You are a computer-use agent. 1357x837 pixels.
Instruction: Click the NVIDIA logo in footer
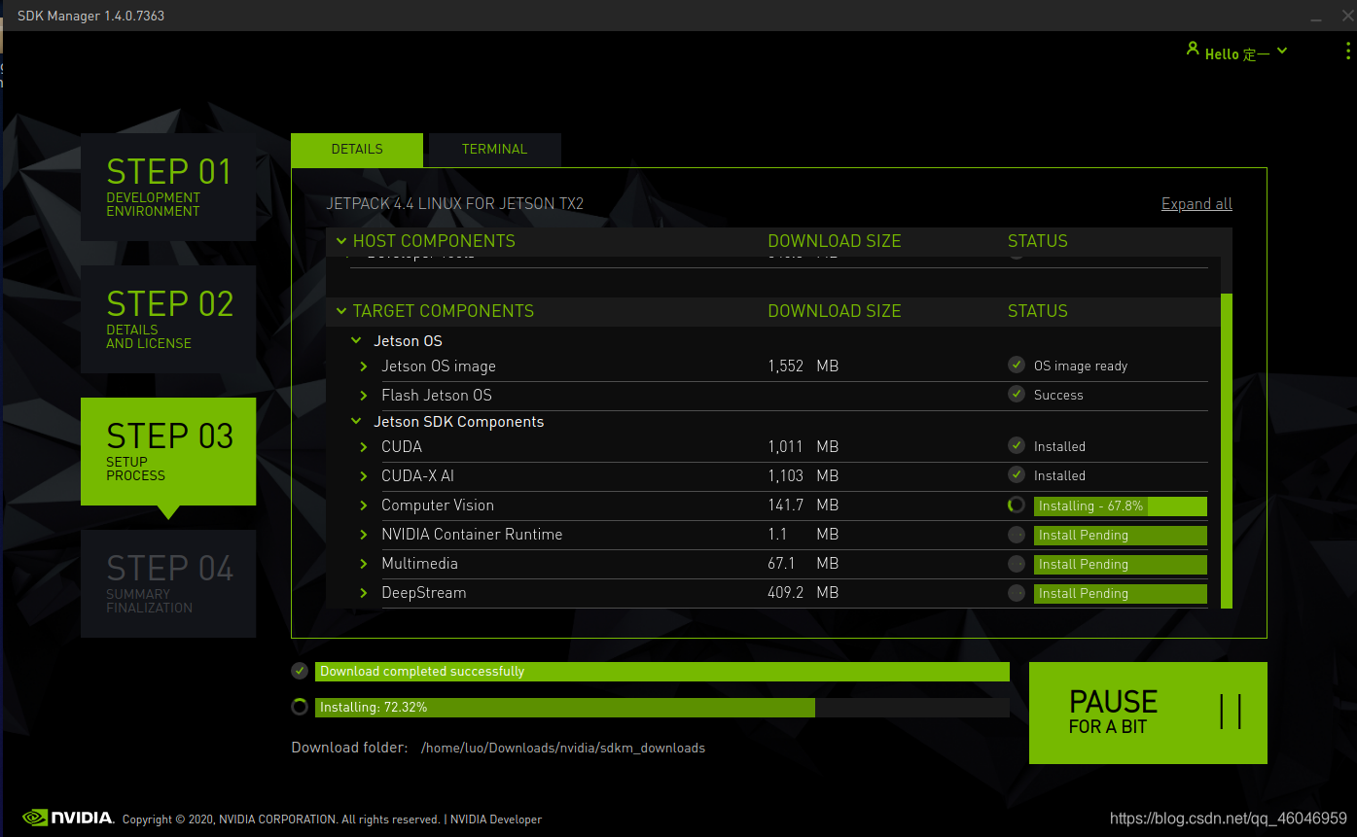[68, 818]
